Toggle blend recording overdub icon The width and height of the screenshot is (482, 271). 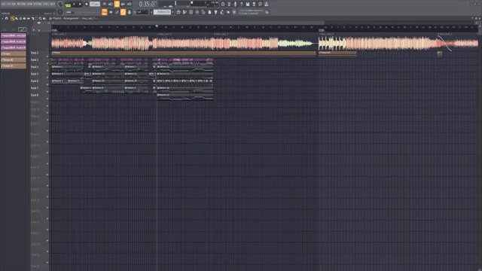click(124, 4)
